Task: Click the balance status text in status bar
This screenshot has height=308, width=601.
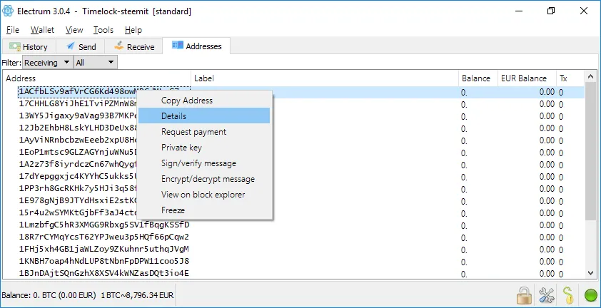Action: pyautogui.click(x=88, y=295)
